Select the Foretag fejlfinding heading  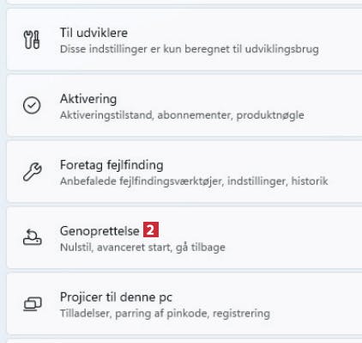112,165
